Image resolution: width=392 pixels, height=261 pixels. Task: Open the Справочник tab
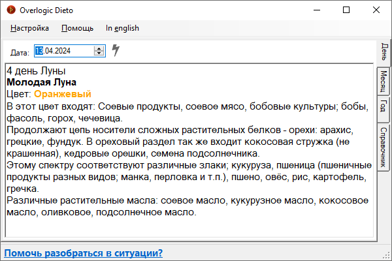tap(384, 147)
